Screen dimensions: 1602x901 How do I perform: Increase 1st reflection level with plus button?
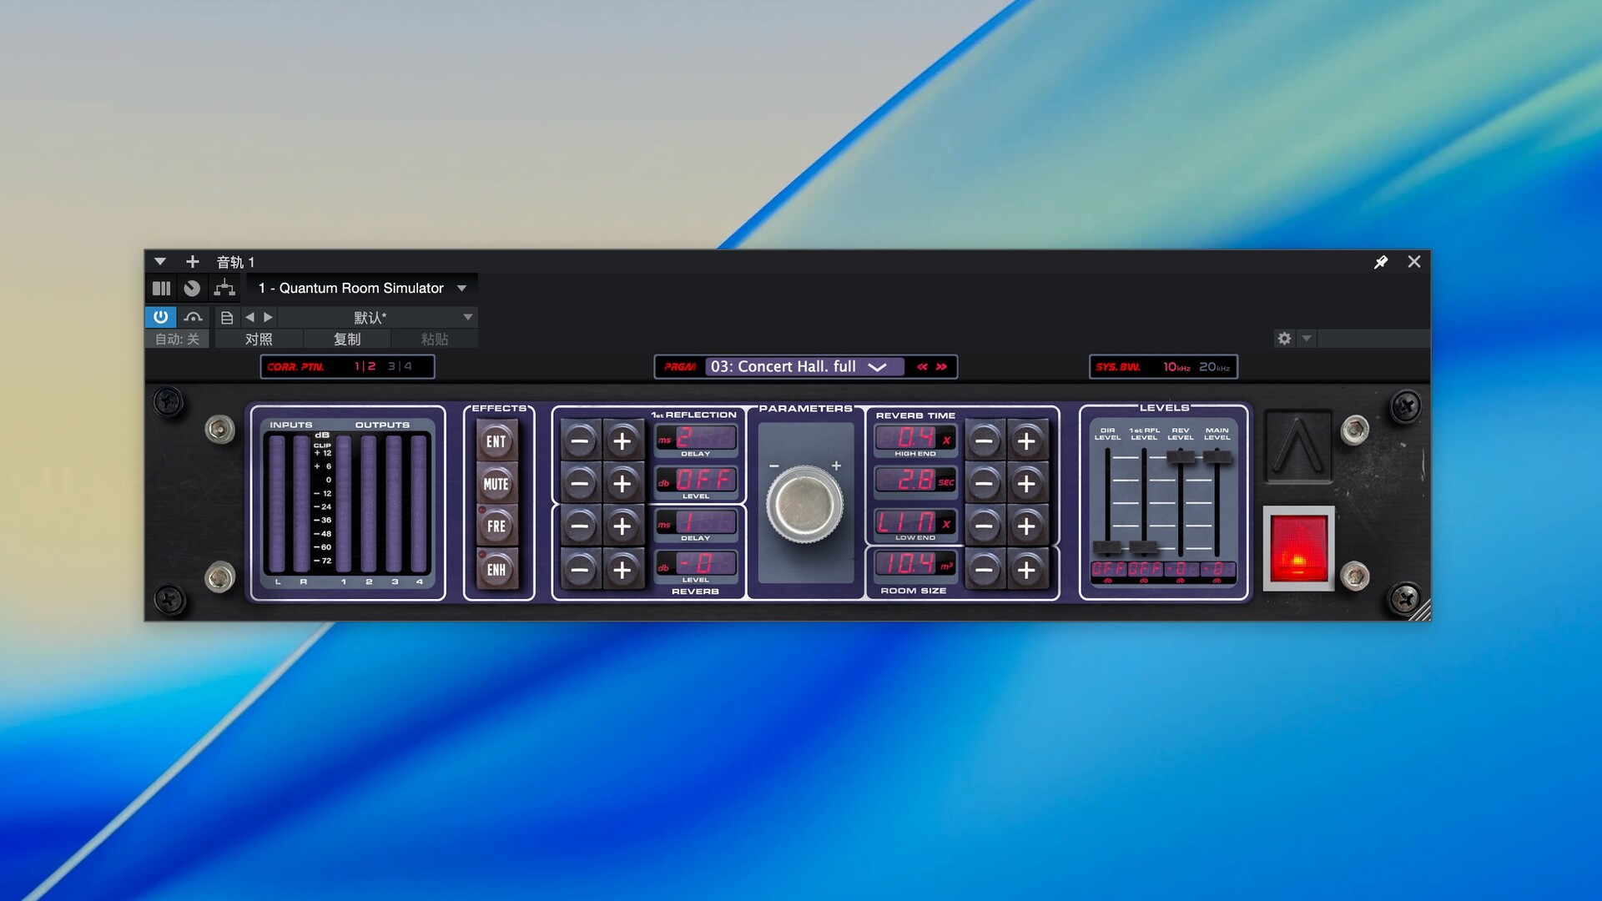point(622,484)
